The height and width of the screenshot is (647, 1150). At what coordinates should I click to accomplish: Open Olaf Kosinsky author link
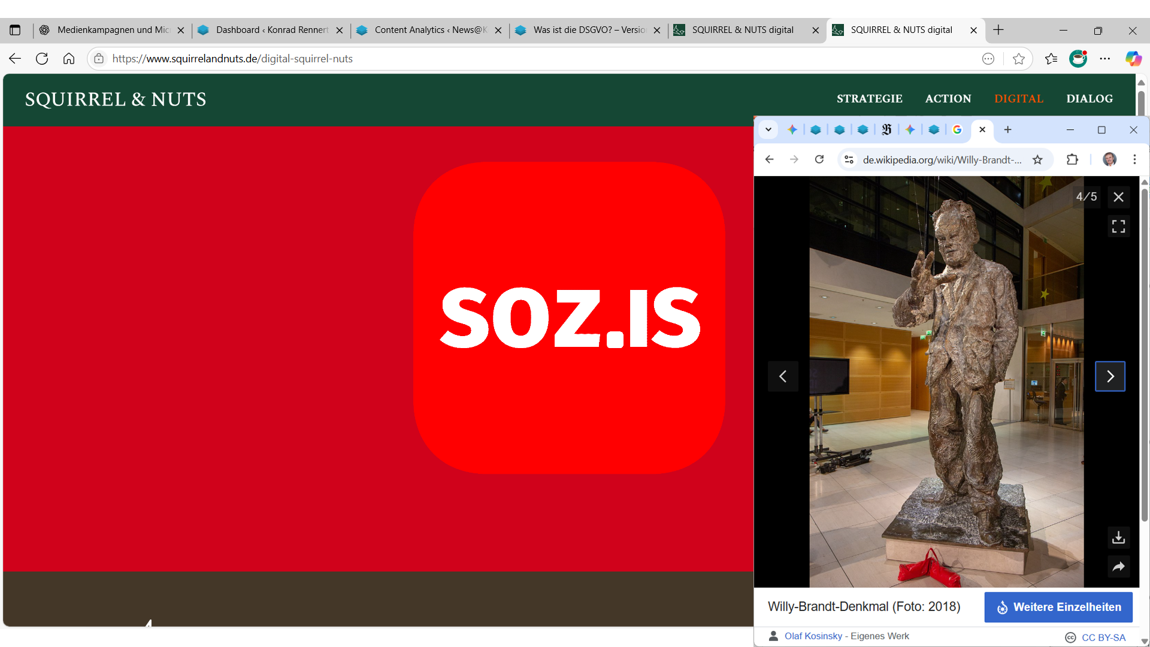coord(813,636)
